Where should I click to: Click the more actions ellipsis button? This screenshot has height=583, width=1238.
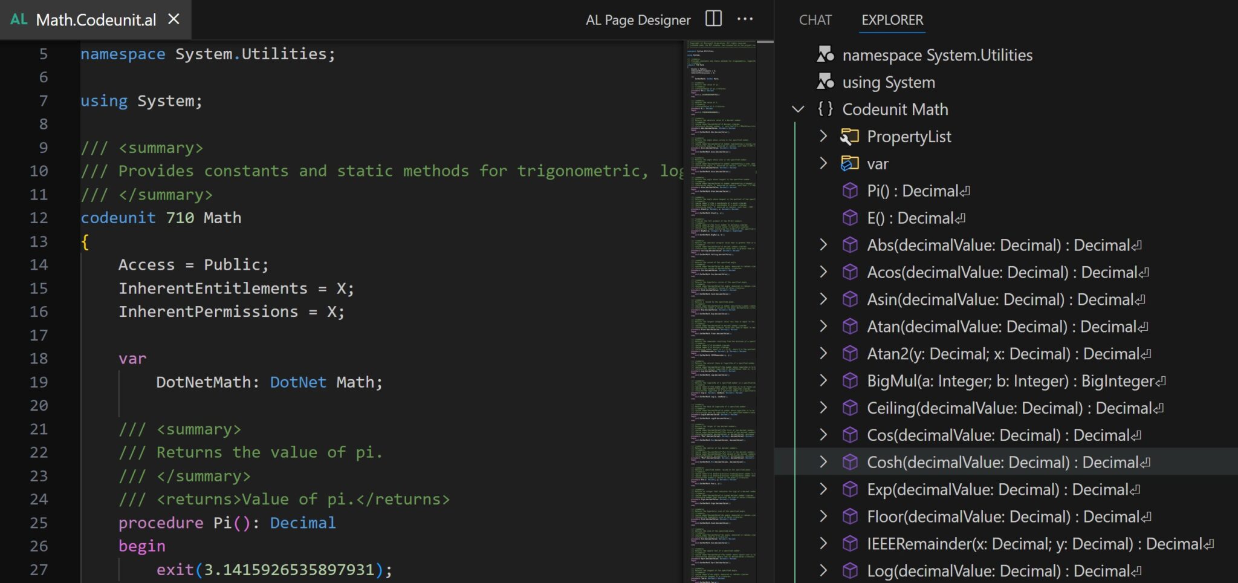click(x=745, y=19)
